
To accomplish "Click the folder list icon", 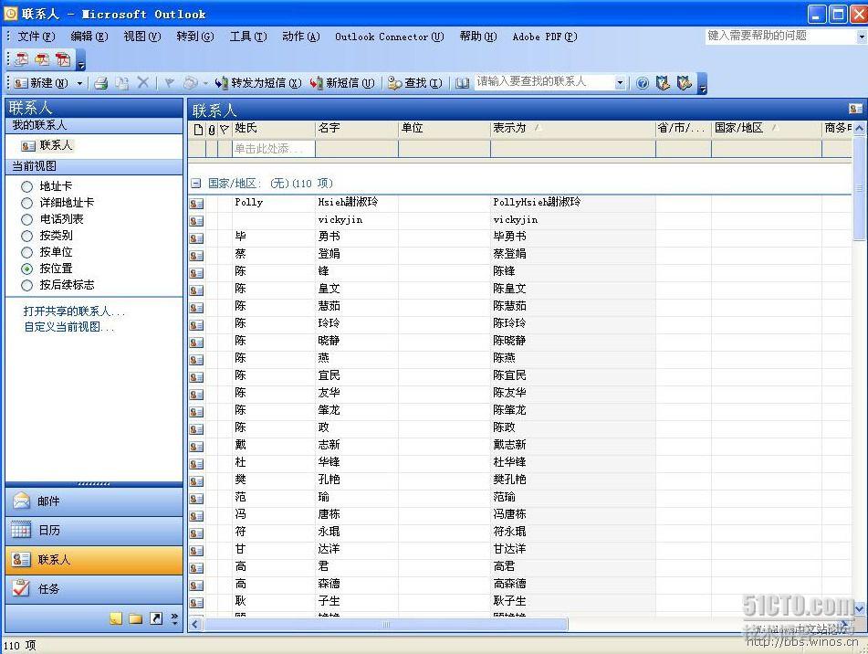I will coord(136,618).
